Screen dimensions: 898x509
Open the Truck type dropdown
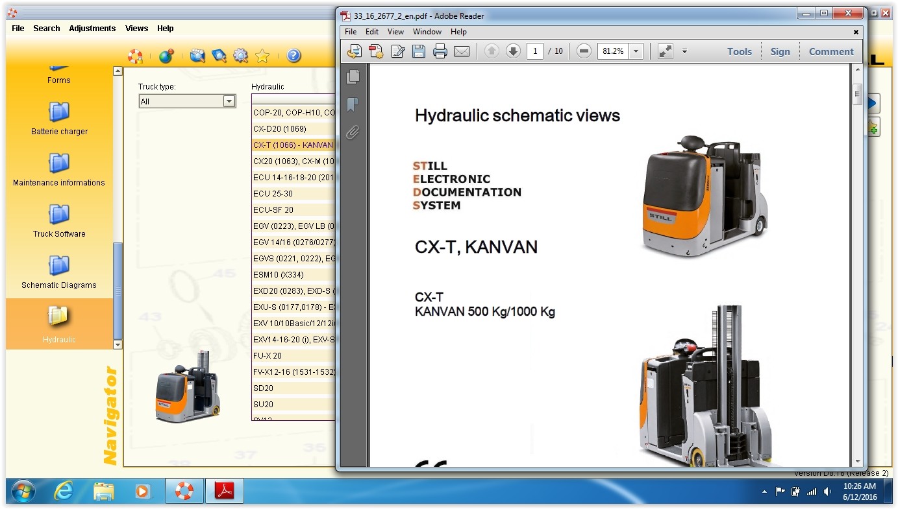[x=229, y=101]
